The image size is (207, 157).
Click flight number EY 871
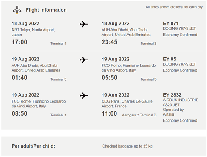point(171,23)
